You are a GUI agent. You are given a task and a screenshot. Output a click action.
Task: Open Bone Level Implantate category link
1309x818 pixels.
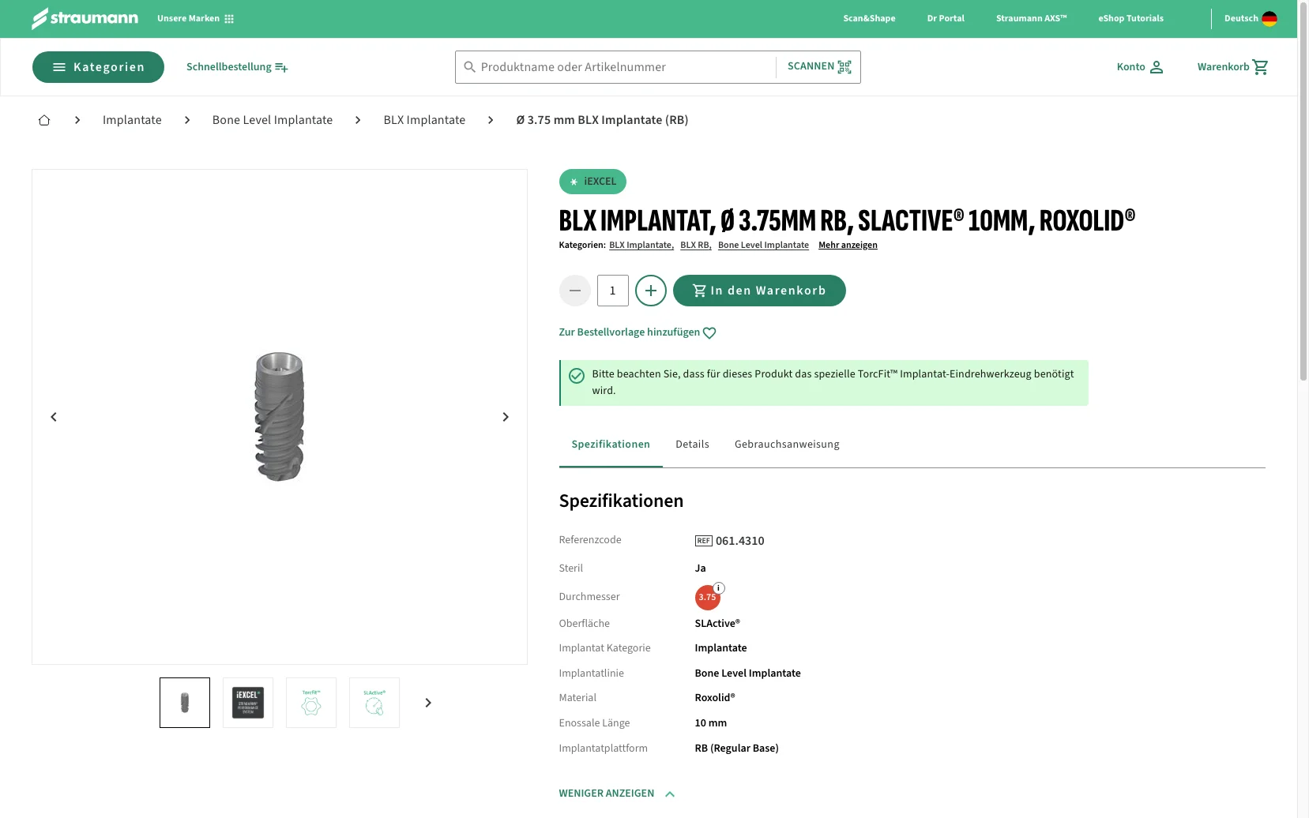tap(763, 245)
